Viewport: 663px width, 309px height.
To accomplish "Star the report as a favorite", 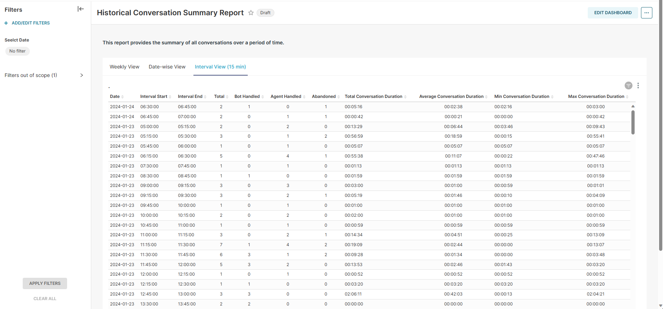I will [251, 13].
